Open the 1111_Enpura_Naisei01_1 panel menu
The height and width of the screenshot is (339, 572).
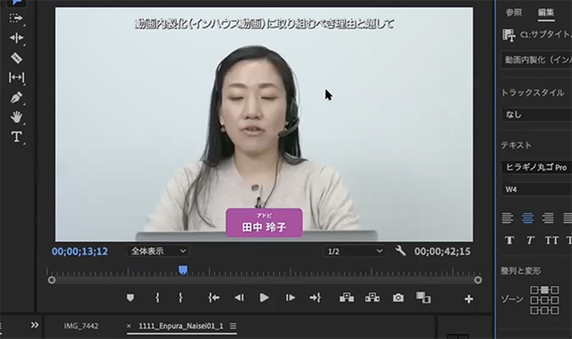[x=233, y=326]
